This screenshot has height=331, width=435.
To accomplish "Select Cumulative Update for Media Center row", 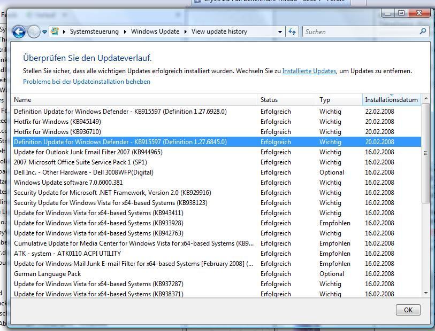I will pyautogui.click(x=217, y=243).
